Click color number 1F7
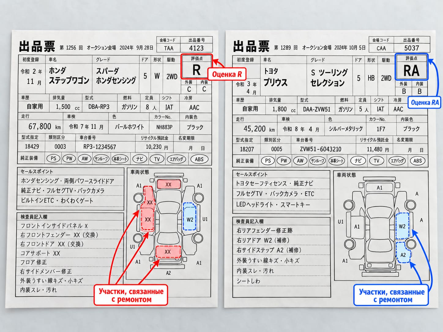 [381, 129]
